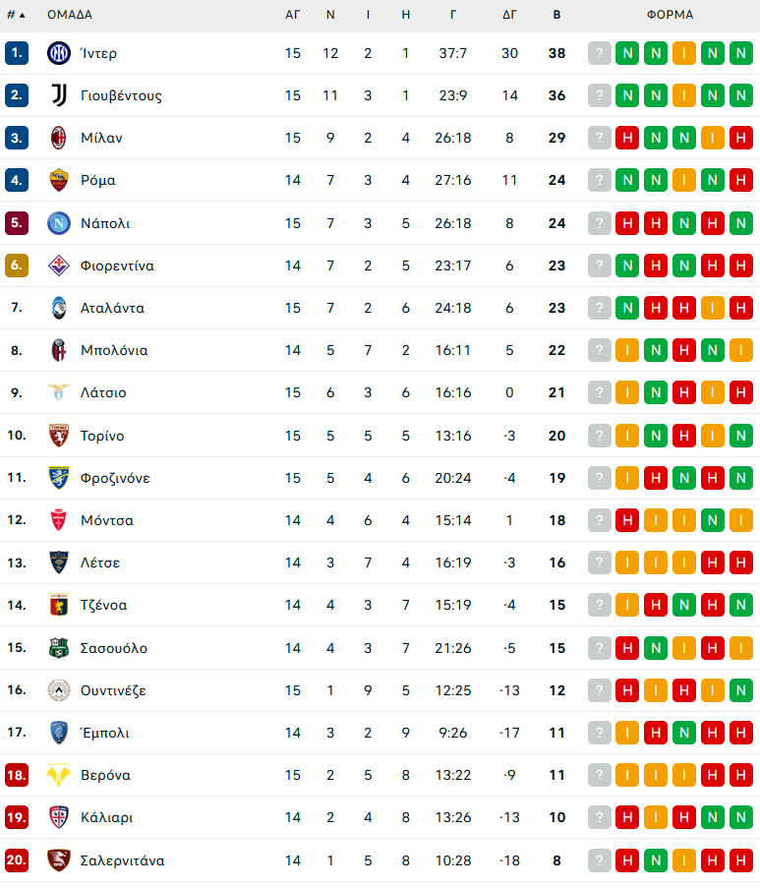Open the Μπολόνια team link
The height and width of the screenshot is (890, 760).
pyautogui.click(x=114, y=350)
